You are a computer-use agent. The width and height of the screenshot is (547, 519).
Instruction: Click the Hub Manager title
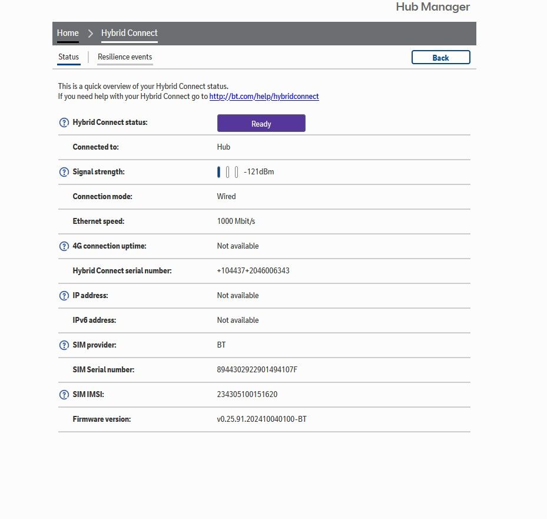(x=433, y=7)
